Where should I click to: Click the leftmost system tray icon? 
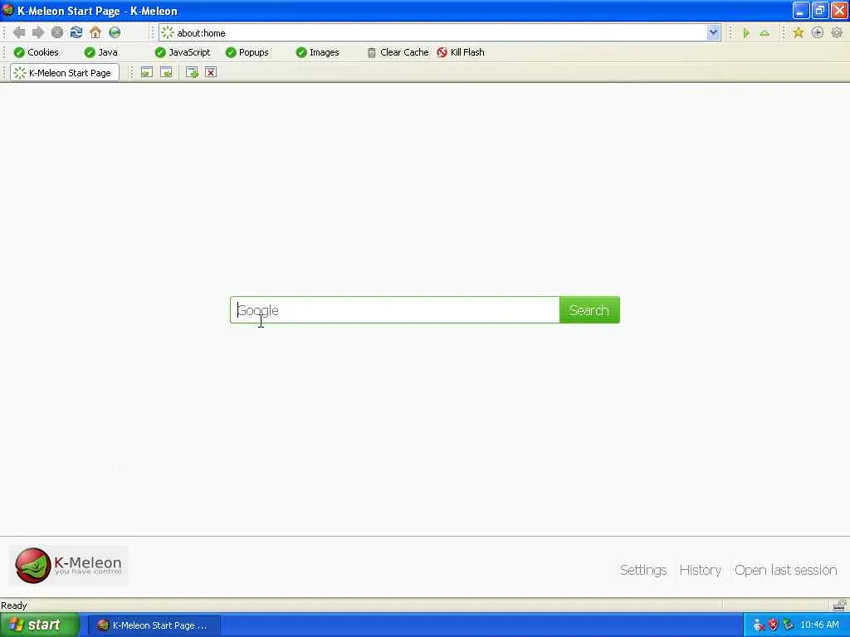coord(759,625)
